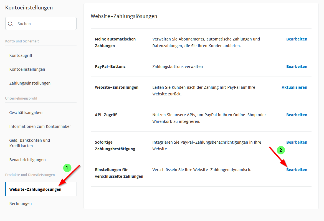324x221 pixels.
Task: Open Geld, Bankkonten und Kreditkarten
Action: 30,143
